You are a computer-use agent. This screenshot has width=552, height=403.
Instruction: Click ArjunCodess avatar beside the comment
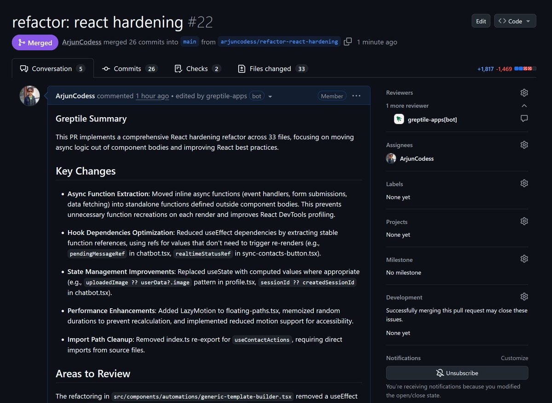(29, 96)
